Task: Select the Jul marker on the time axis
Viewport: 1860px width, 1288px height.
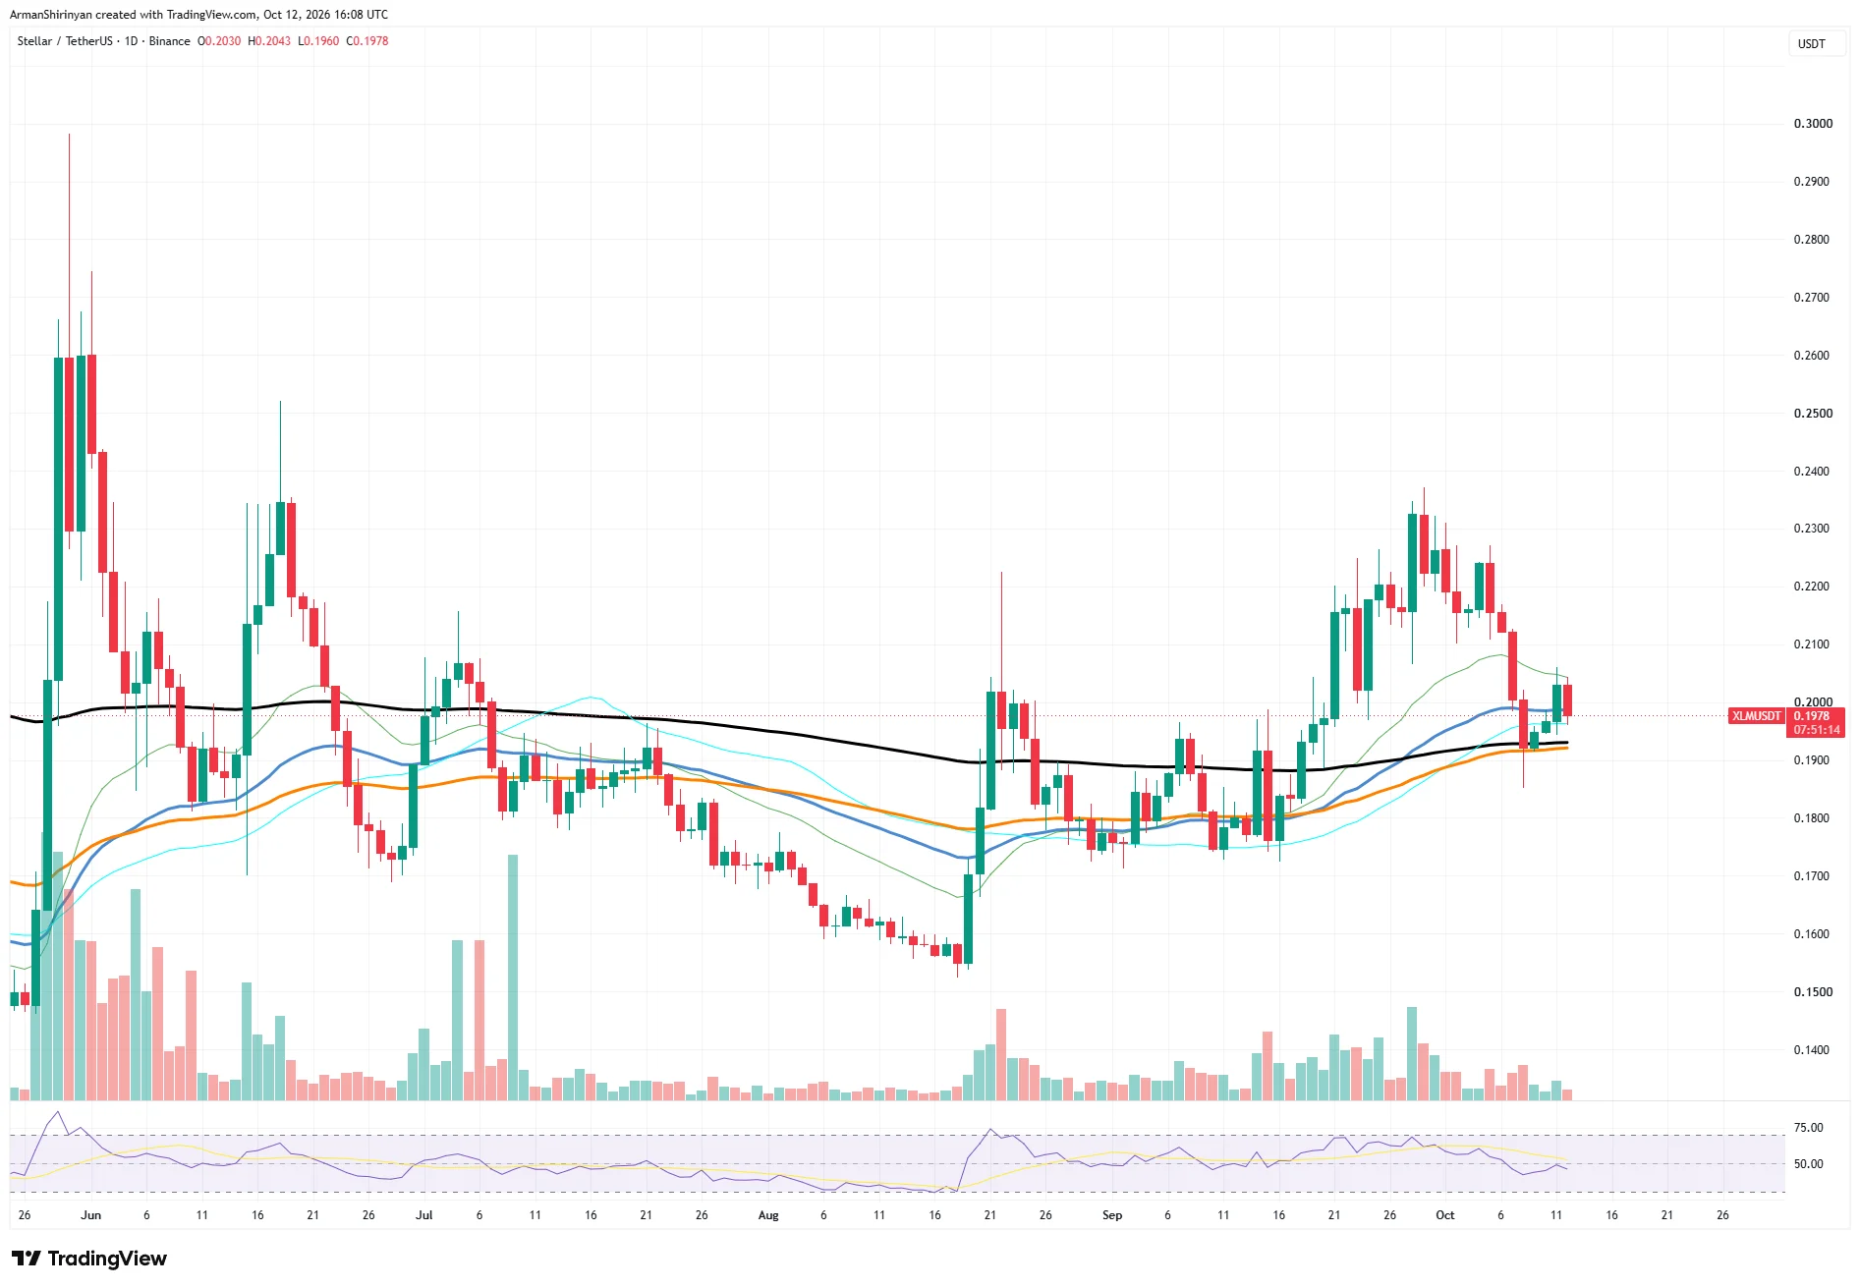Action: 423,1215
